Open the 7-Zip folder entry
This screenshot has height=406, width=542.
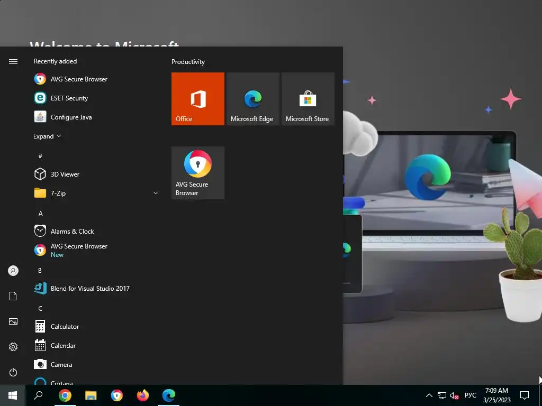pos(96,193)
